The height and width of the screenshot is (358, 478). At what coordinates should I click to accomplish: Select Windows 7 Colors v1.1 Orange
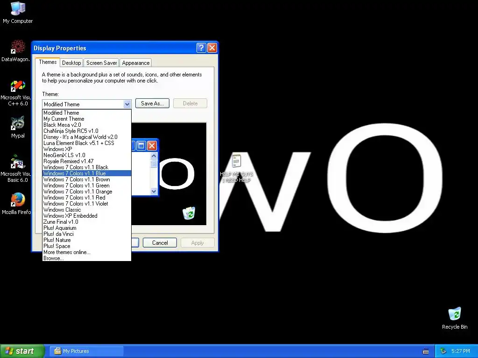86,192
